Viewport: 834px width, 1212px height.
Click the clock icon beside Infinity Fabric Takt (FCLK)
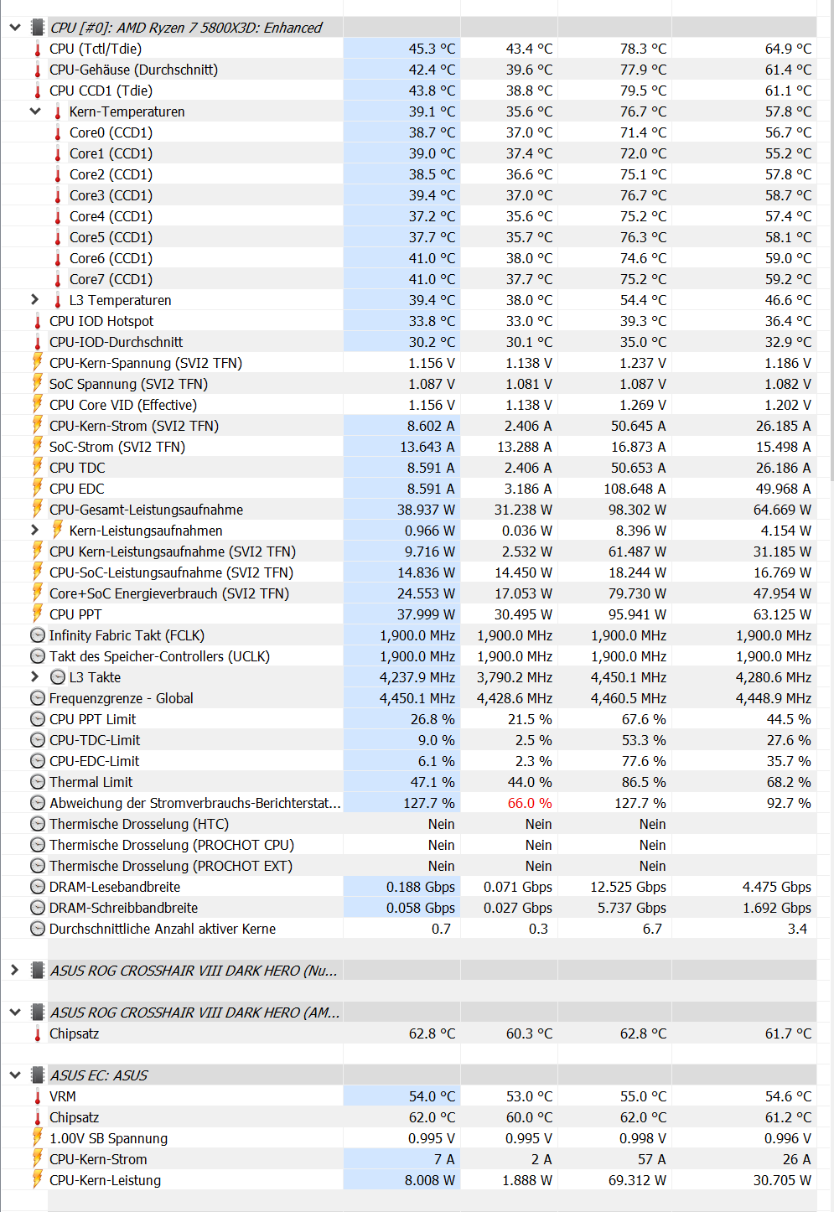coord(38,635)
